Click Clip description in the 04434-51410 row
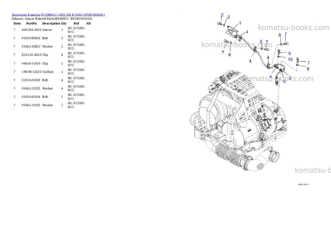 45,64
